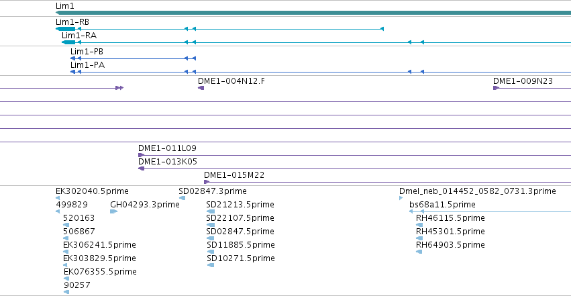Image resolution: width=571 pixels, height=296 pixels.
Task: Select the EK076355.5prime EST label
Action: 100,272
